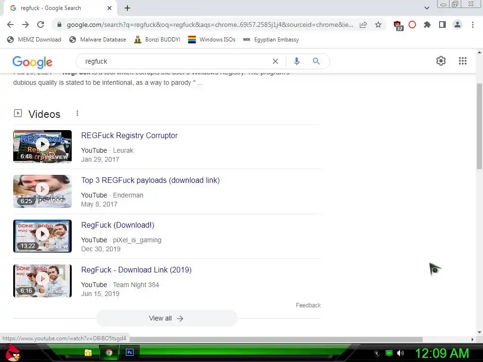Open the tab search dropdown arrow
This screenshot has height=362, width=483.
point(426,8)
